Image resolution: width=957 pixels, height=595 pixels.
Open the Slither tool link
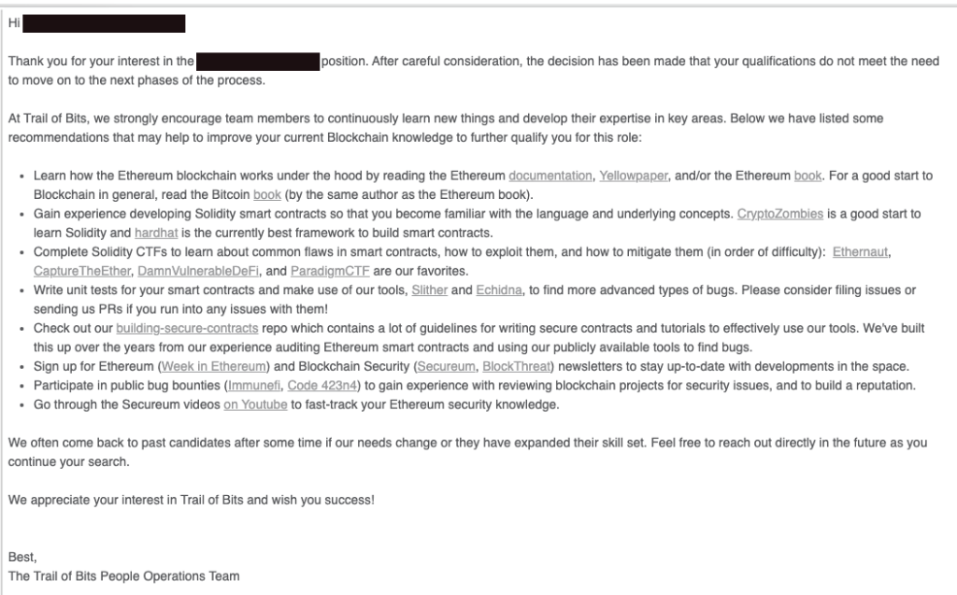pos(430,290)
